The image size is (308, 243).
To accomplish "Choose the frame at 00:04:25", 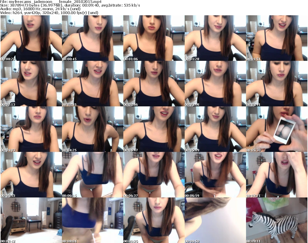I will tap(93, 129).
